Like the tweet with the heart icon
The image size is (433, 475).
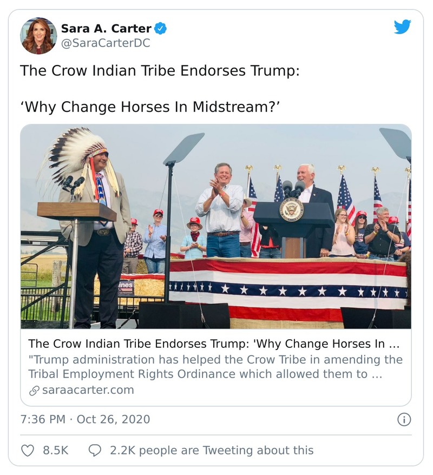(x=27, y=450)
